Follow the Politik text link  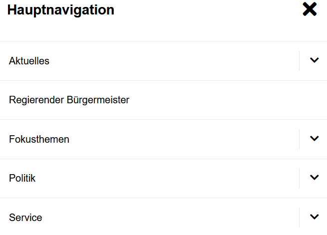point(22,178)
